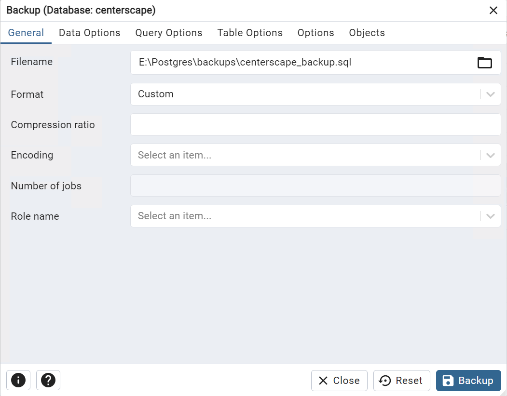Open the Query Options tab

click(169, 33)
